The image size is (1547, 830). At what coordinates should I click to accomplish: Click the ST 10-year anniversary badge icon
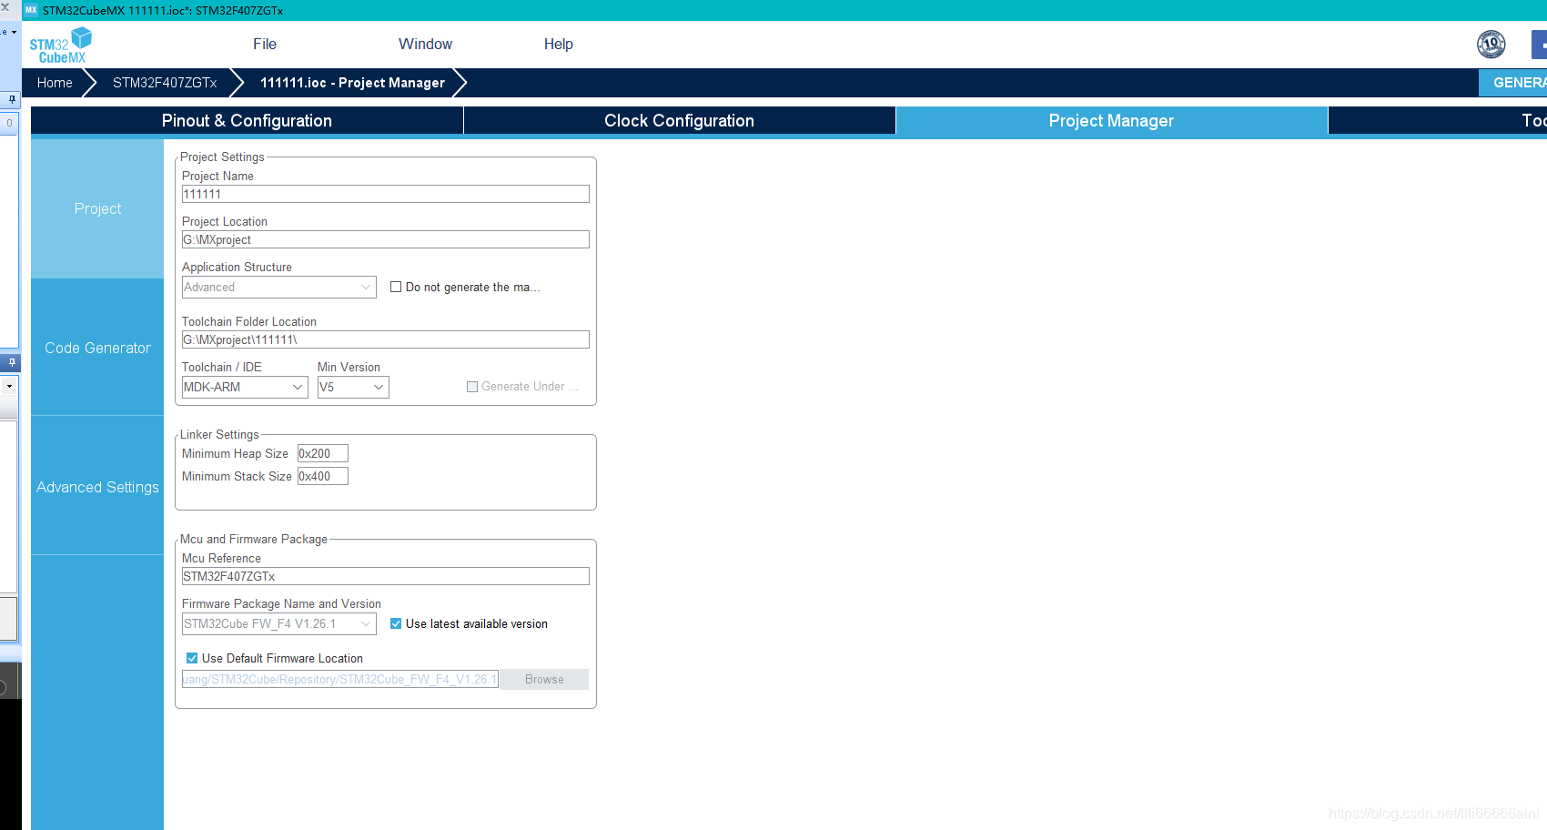pyautogui.click(x=1491, y=44)
